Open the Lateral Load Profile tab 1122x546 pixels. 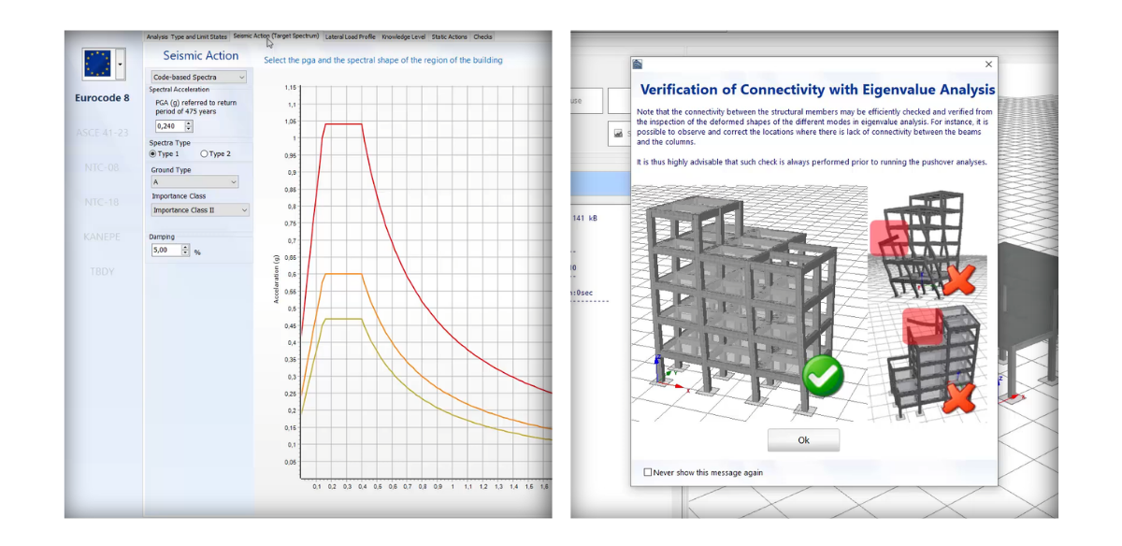tap(350, 36)
